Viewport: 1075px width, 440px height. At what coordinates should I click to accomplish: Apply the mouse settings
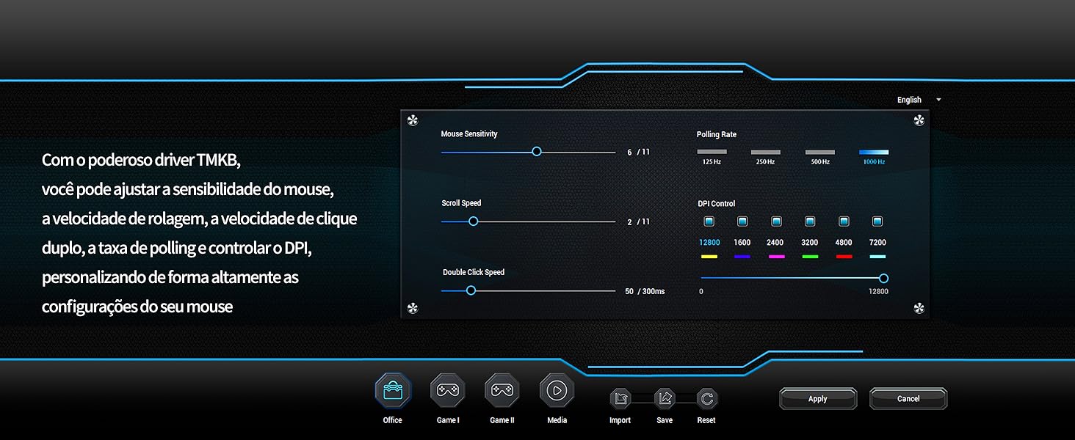(818, 399)
